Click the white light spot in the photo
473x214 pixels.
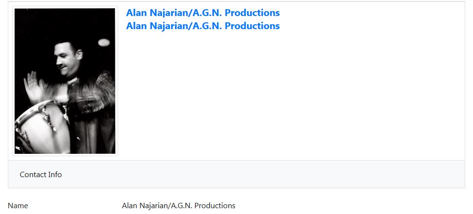[x=104, y=42]
